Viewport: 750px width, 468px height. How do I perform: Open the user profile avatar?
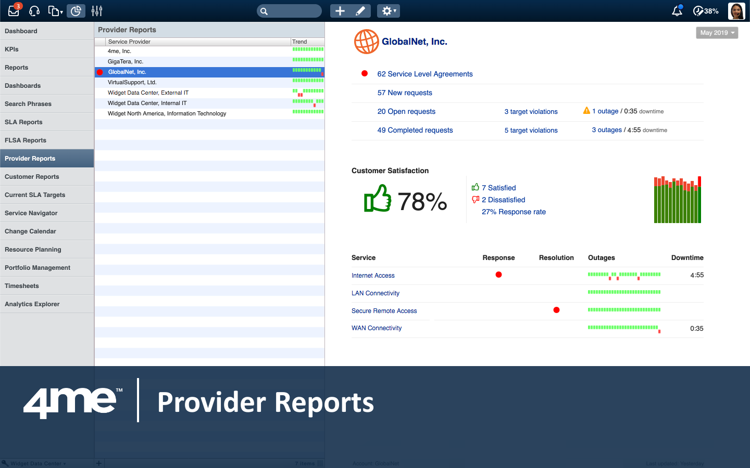(x=736, y=11)
